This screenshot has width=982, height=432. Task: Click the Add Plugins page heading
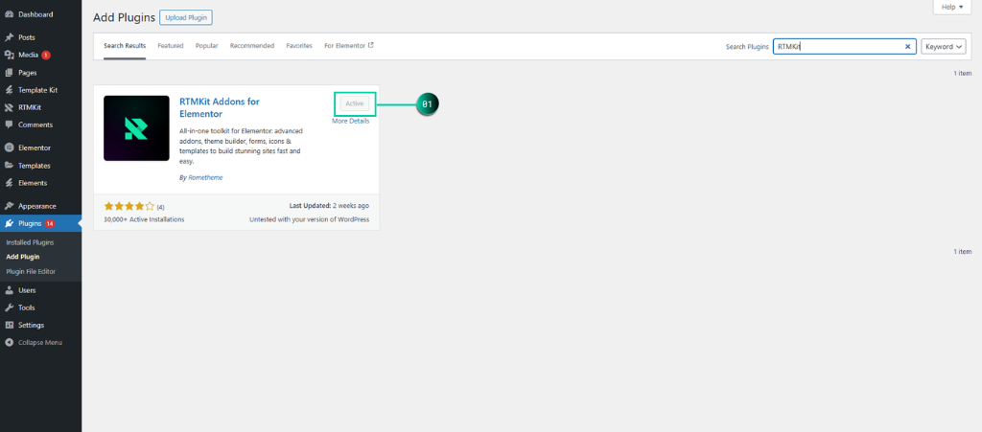tap(124, 17)
